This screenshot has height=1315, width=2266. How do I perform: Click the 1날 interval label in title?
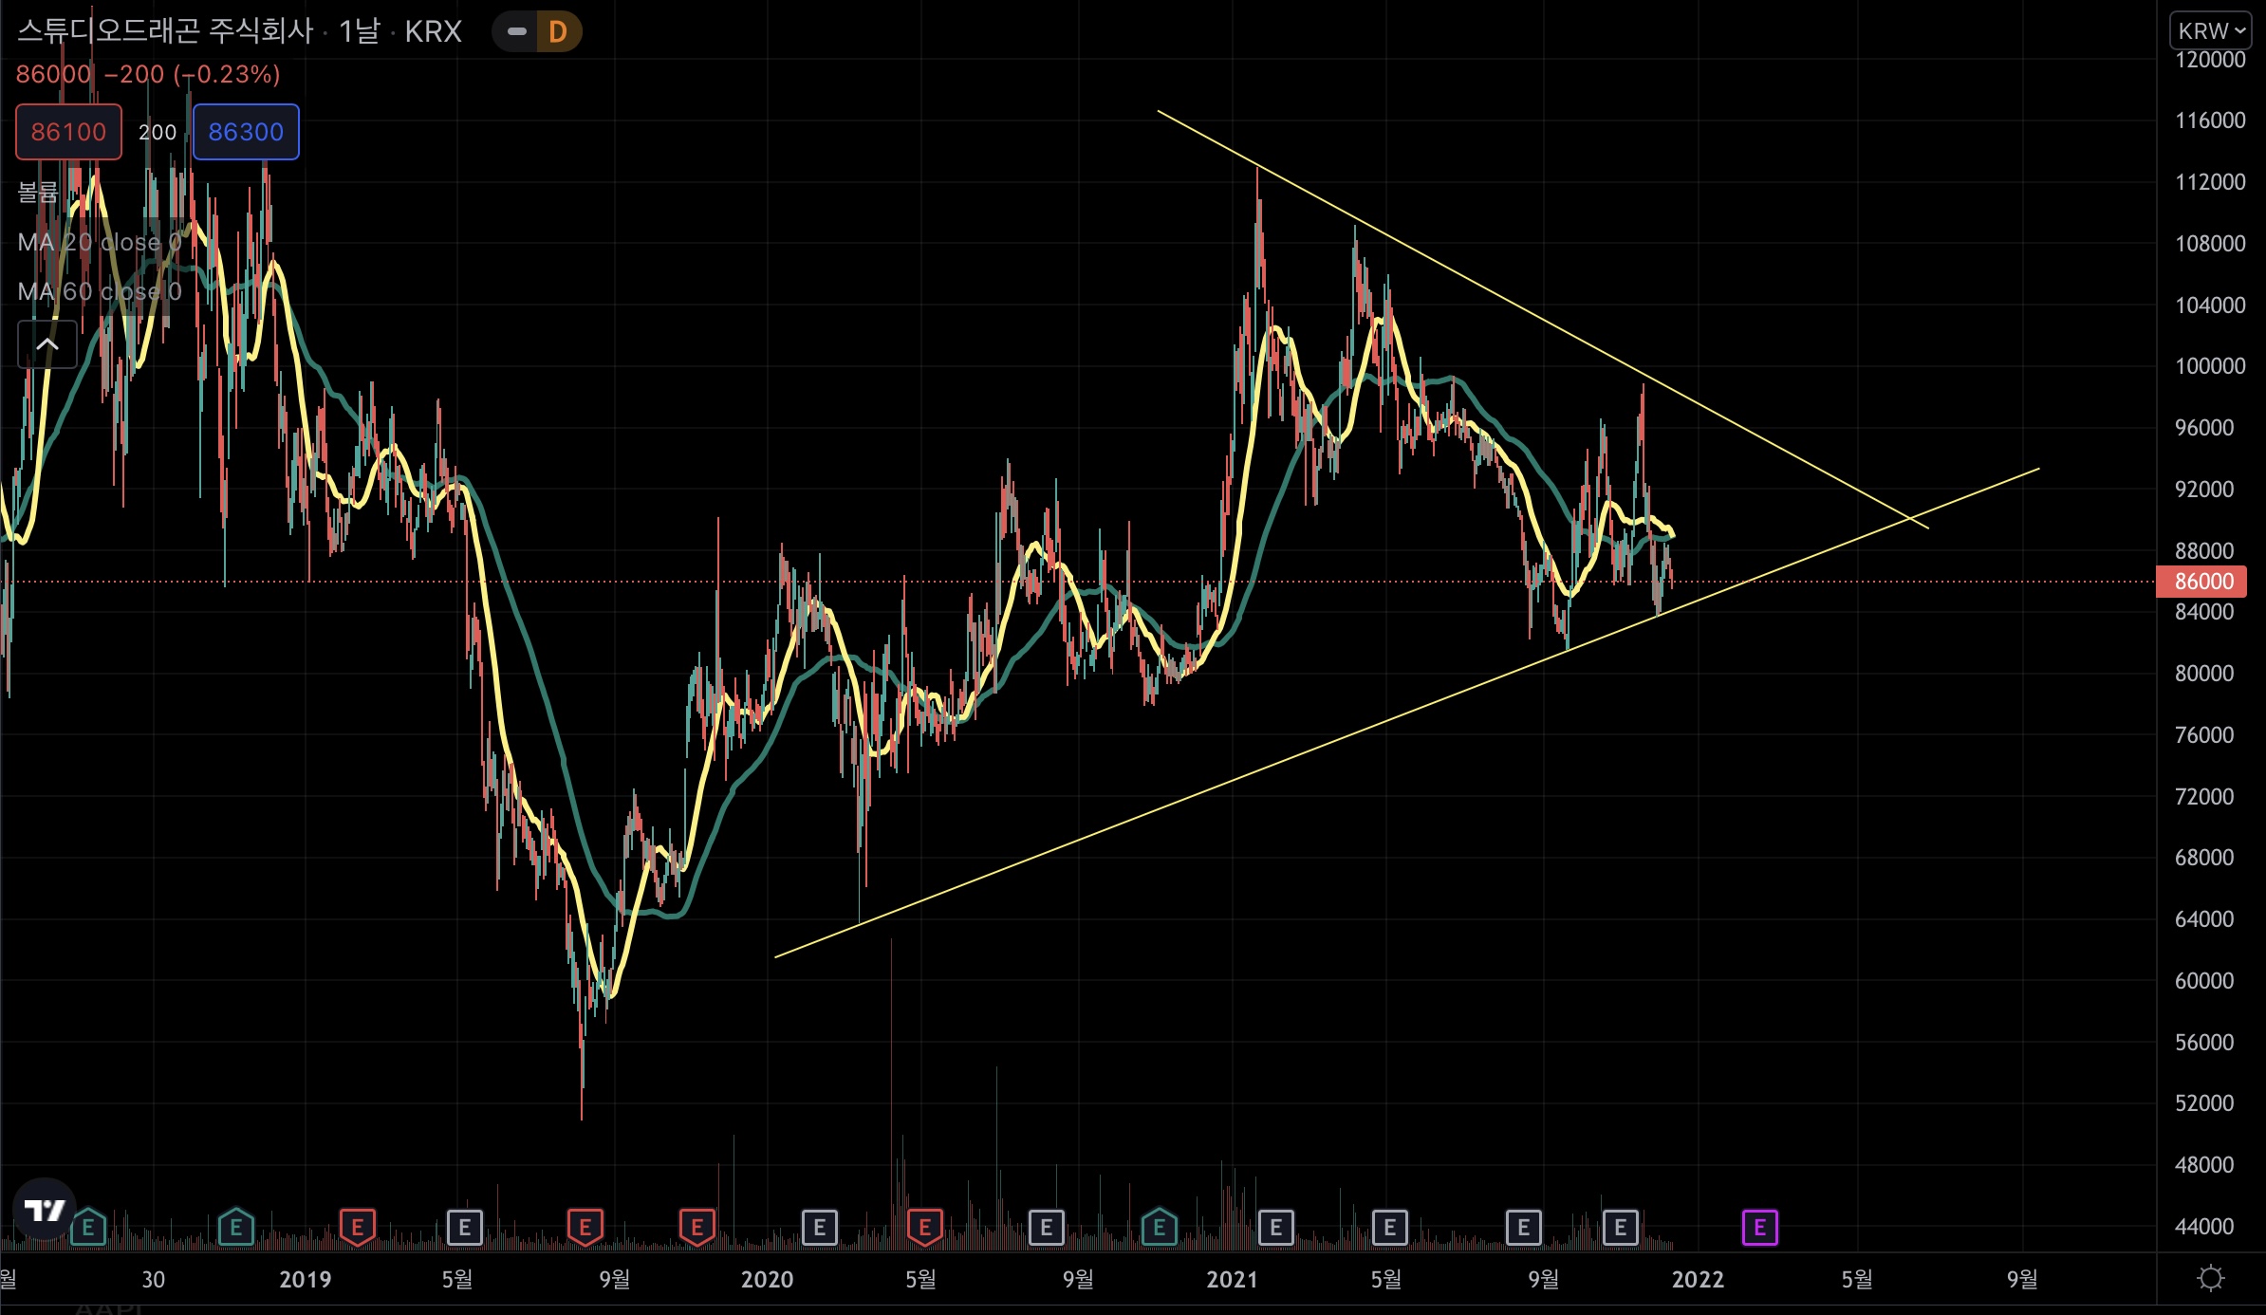pos(359,31)
